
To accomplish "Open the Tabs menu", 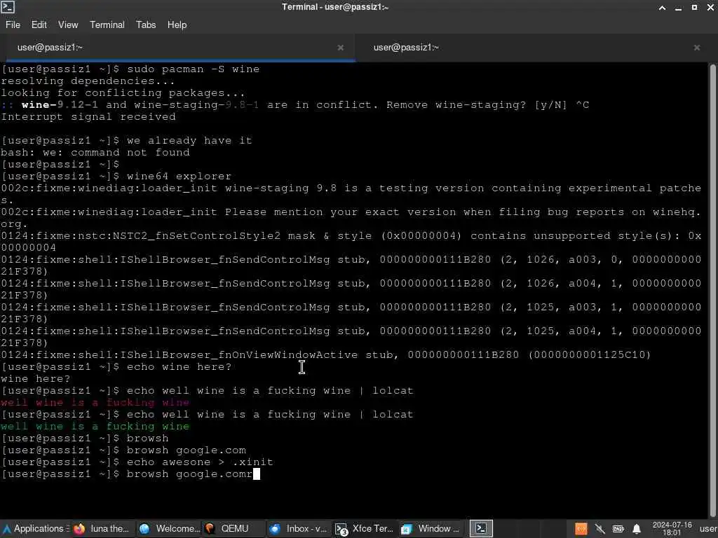I will [146, 25].
